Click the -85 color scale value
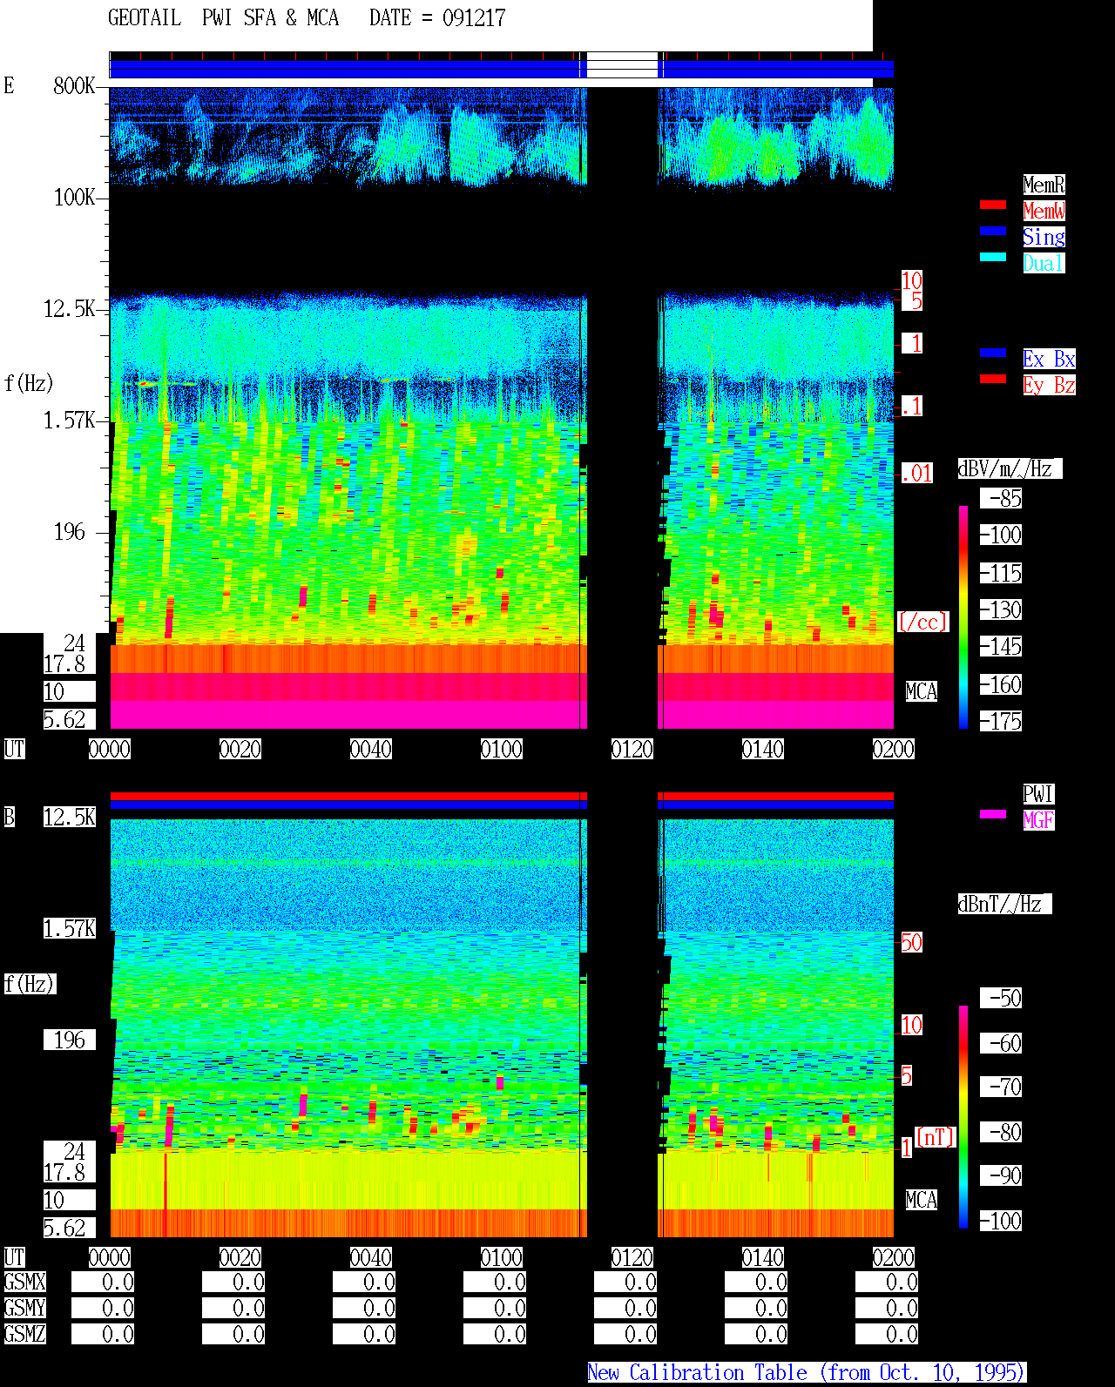Screen dimensions: 1115x1387 coord(1001,498)
